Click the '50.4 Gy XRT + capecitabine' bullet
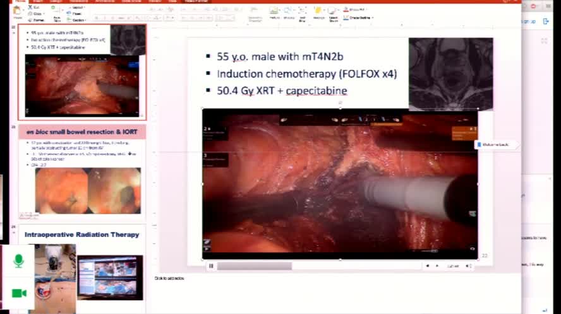561x314 pixels. pyautogui.click(x=282, y=90)
